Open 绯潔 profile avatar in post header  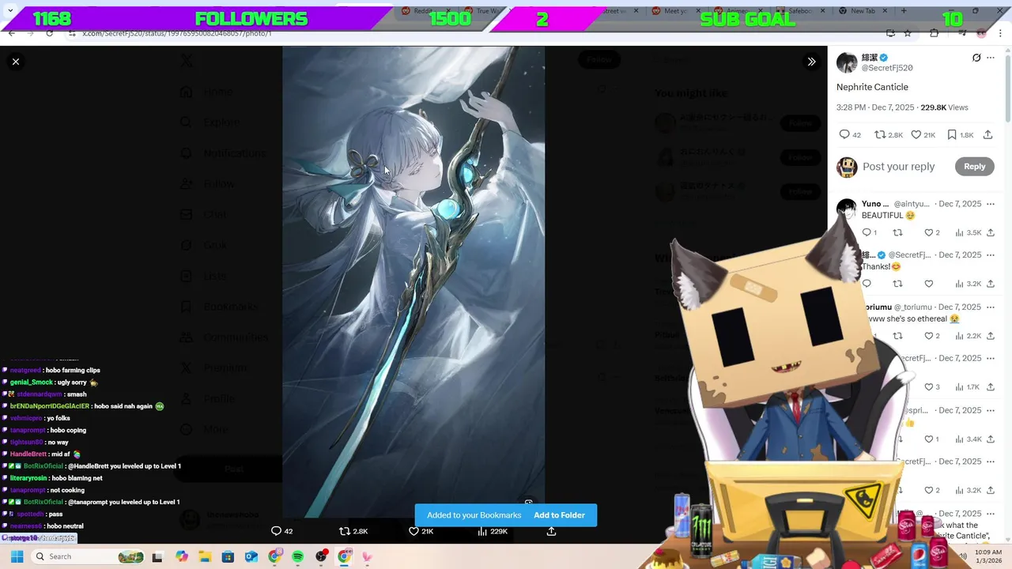click(847, 63)
